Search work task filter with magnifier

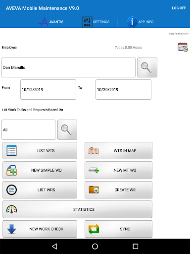point(67,129)
